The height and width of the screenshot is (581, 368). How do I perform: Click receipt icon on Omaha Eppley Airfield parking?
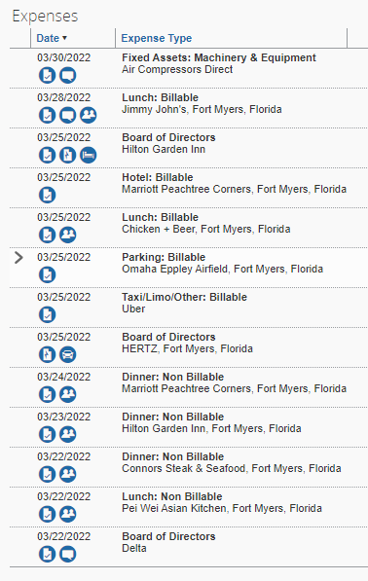[47, 275]
